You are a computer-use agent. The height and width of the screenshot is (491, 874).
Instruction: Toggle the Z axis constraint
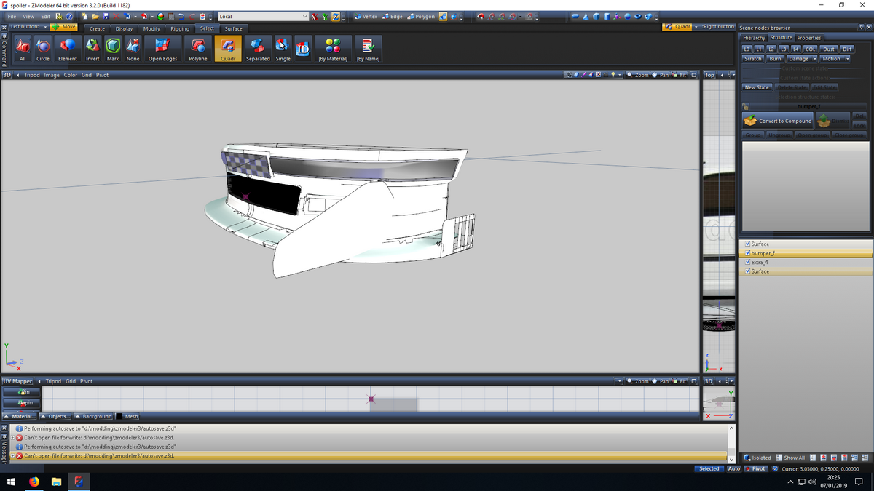click(x=336, y=16)
